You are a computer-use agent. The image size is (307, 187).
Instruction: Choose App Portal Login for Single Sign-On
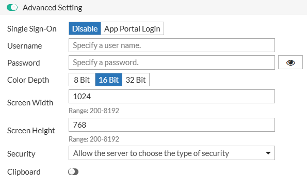point(132,28)
